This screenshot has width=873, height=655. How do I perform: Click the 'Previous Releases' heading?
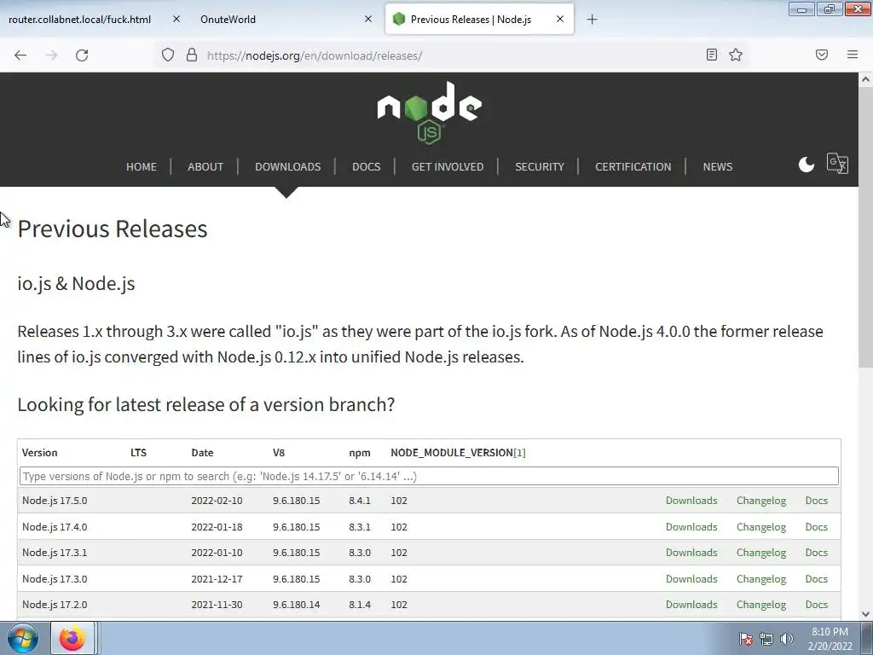[x=113, y=229]
